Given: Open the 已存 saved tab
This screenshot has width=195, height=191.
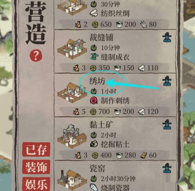Looking at the screenshot, I should (36, 149).
